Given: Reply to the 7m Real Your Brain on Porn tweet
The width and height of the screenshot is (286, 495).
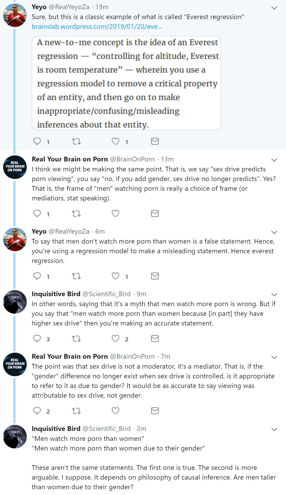Looking at the screenshot, I should 37,411.
